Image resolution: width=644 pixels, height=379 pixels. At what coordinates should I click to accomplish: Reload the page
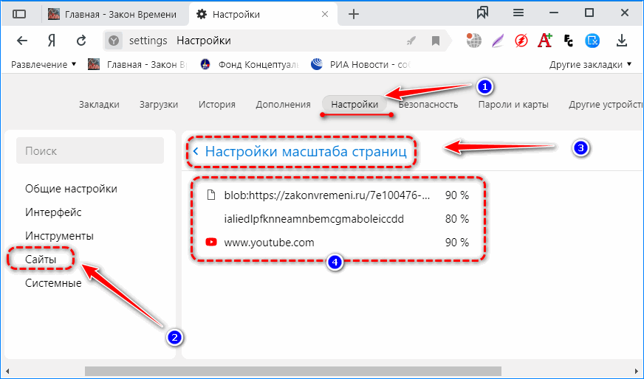click(x=82, y=41)
